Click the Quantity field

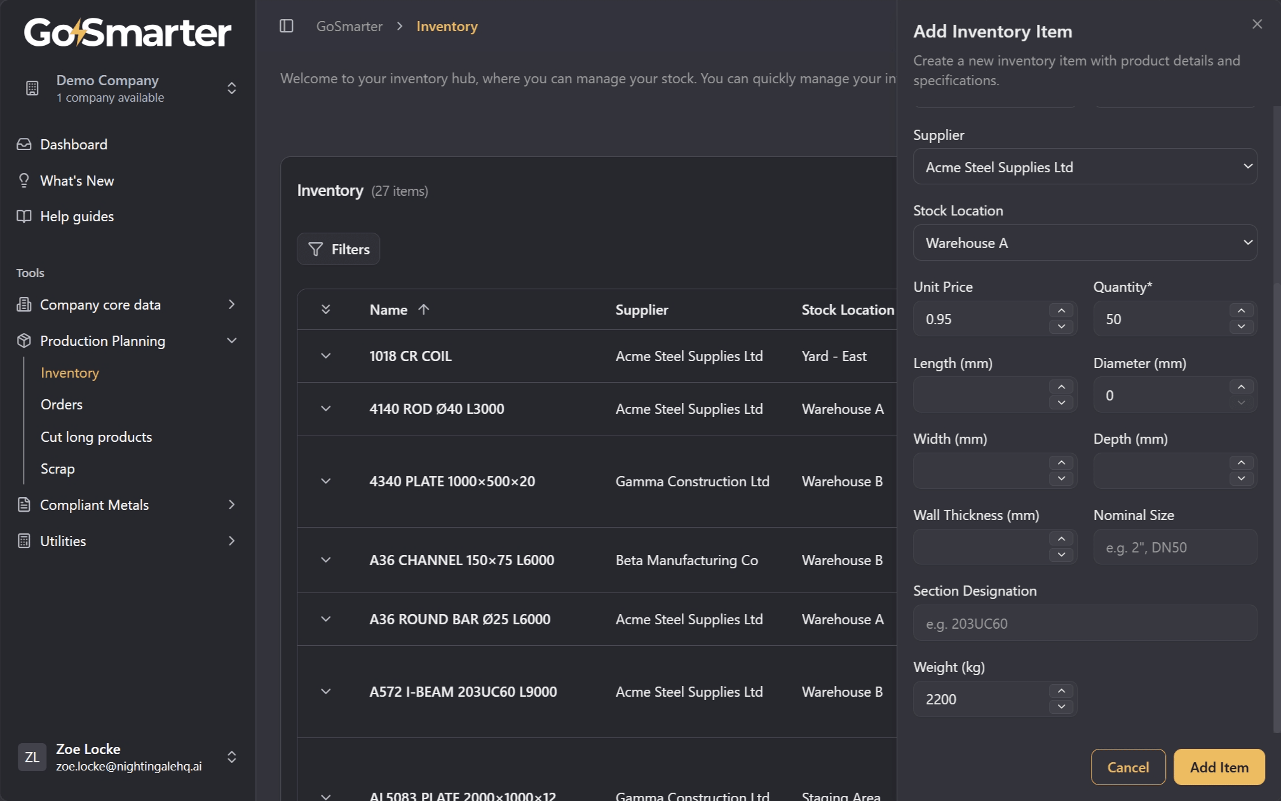coord(1162,318)
